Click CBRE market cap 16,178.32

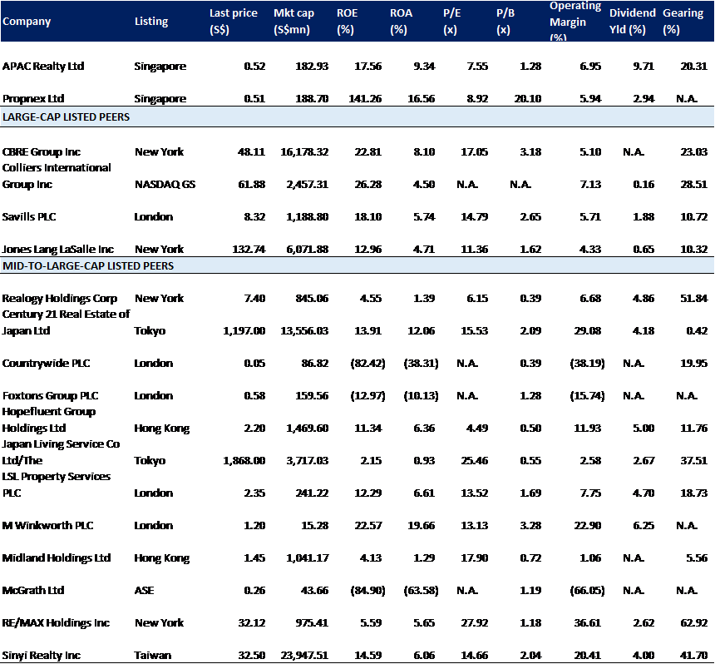(304, 152)
